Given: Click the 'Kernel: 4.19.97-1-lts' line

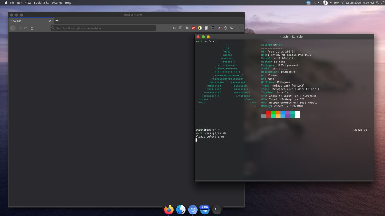Looking at the screenshot, I should point(278,58).
